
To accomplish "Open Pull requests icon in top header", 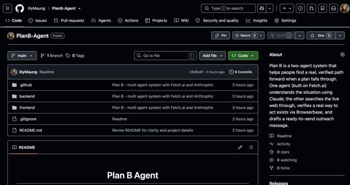I will click(x=311, y=9).
